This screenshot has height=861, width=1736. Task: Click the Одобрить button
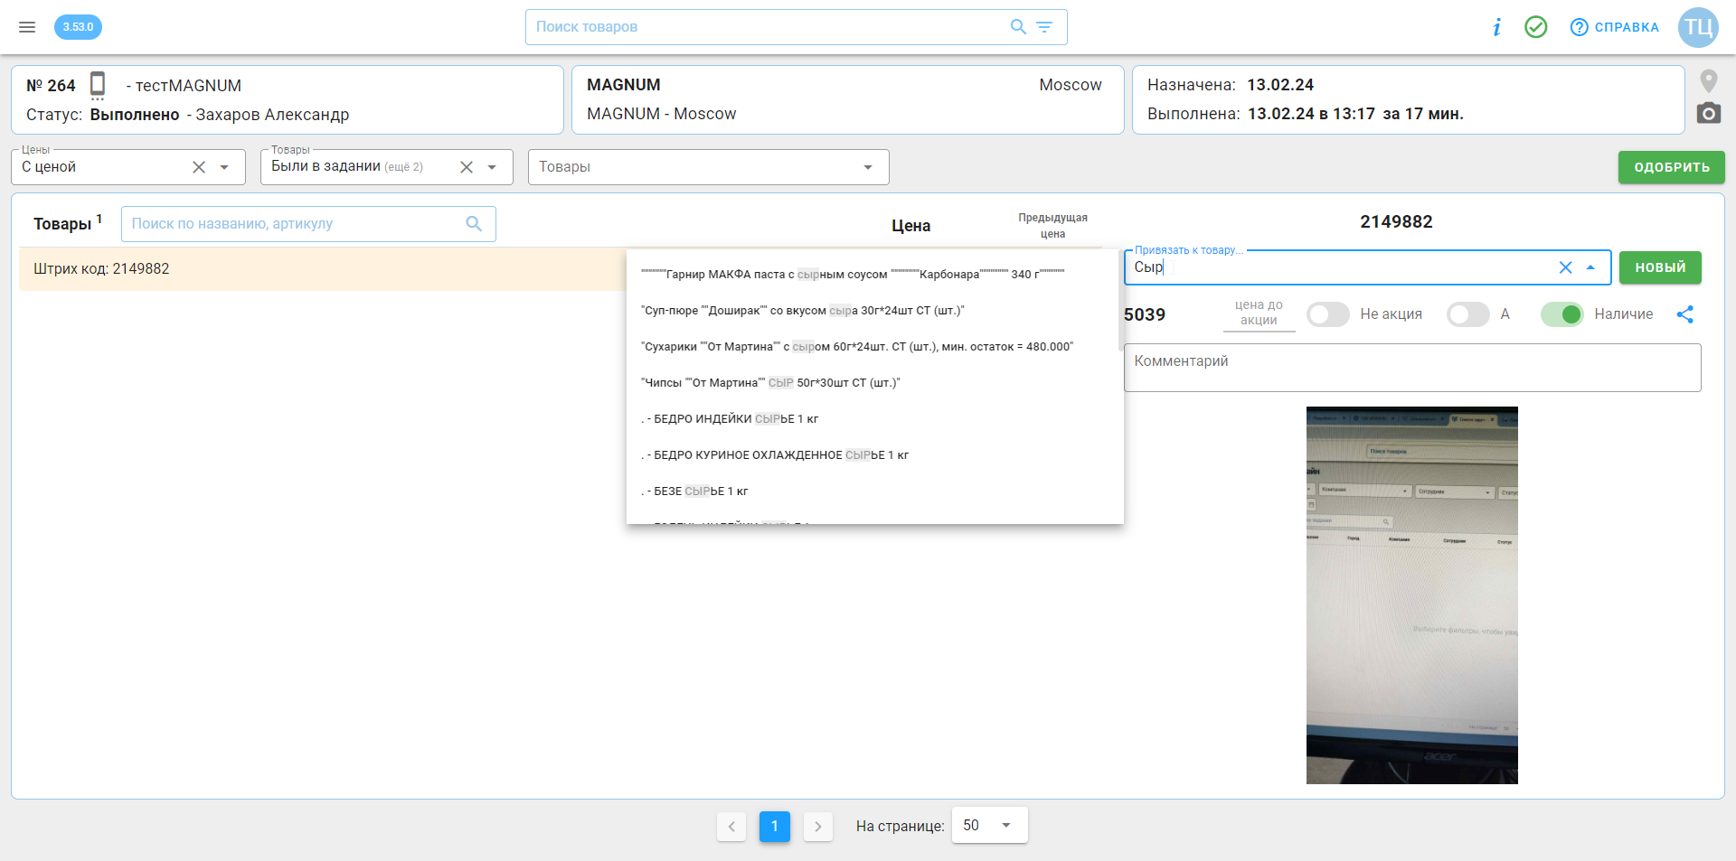pyautogui.click(x=1671, y=167)
